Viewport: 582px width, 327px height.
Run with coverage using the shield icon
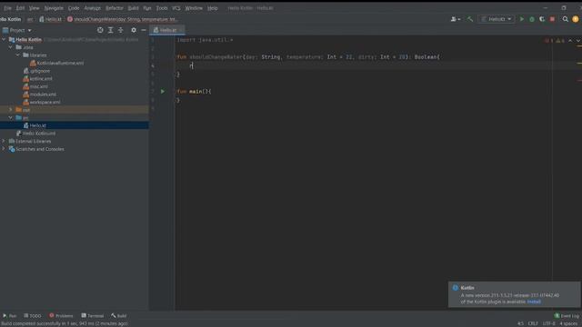(542, 19)
